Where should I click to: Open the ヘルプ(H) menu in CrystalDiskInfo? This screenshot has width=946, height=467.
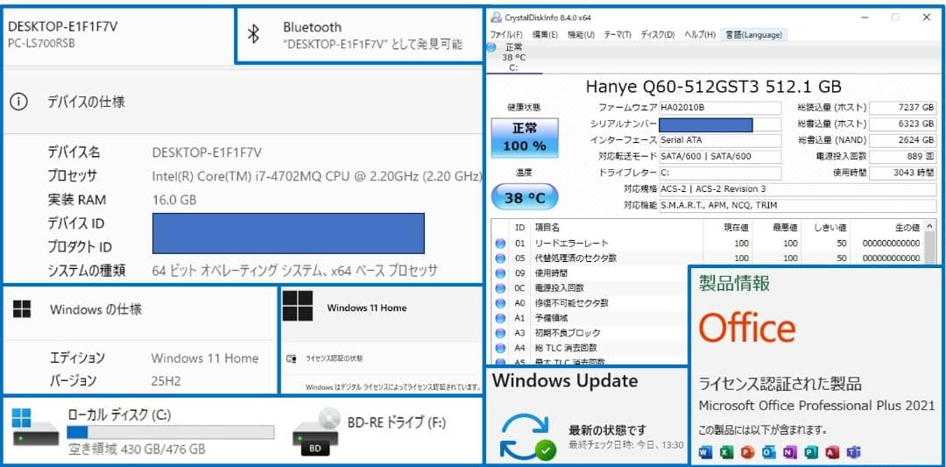click(x=700, y=35)
